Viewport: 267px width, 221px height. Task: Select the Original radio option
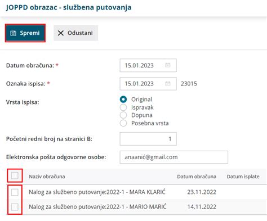[x=123, y=100]
